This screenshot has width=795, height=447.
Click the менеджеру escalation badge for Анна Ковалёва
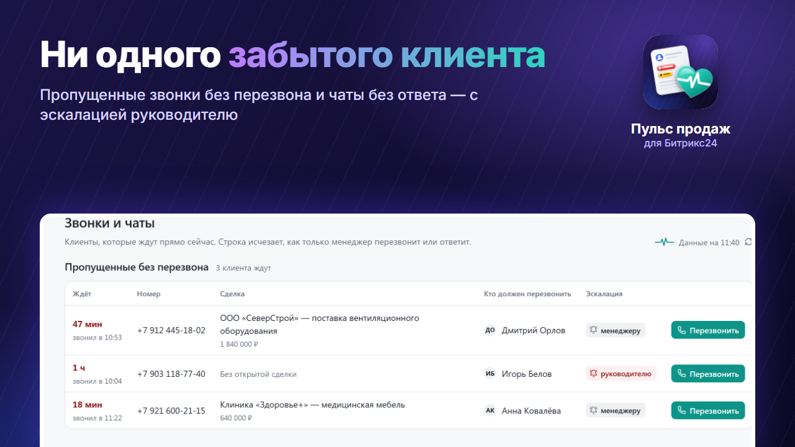tap(616, 410)
